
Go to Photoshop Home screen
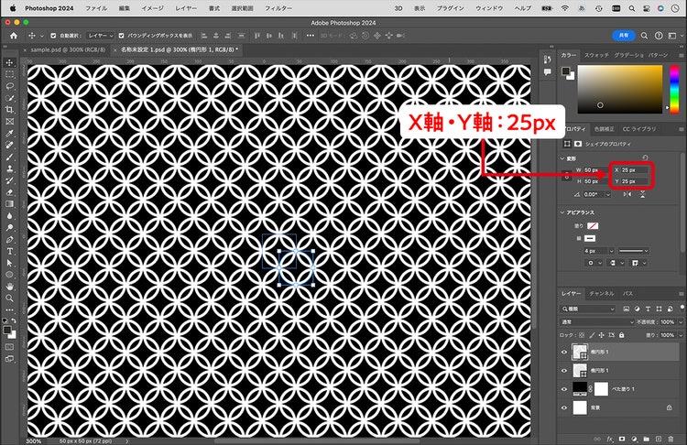point(14,36)
